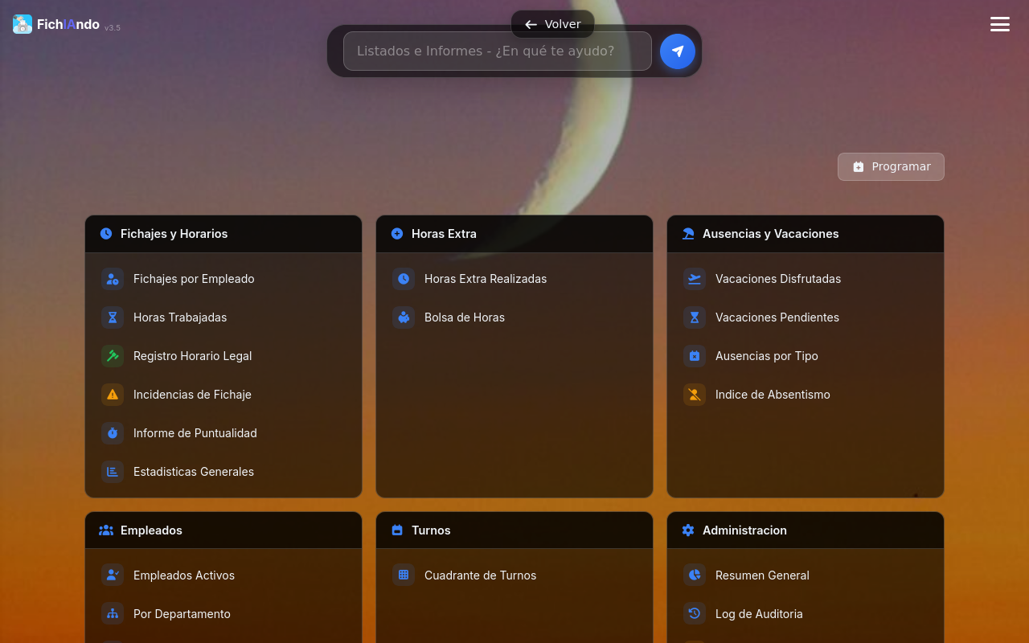Viewport: 1029px width, 643px height.
Task: Click the Resumen General pie chart icon
Action: (695, 575)
